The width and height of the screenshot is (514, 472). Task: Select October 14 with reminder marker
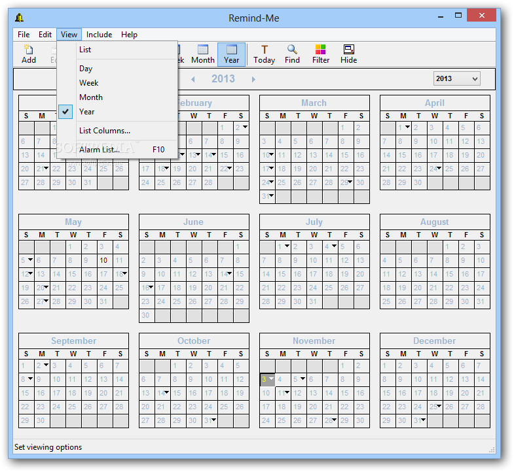pos(162,393)
